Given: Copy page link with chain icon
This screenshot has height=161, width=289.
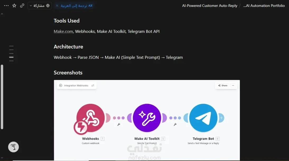Looking at the screenshot, I should pos(22,6).
